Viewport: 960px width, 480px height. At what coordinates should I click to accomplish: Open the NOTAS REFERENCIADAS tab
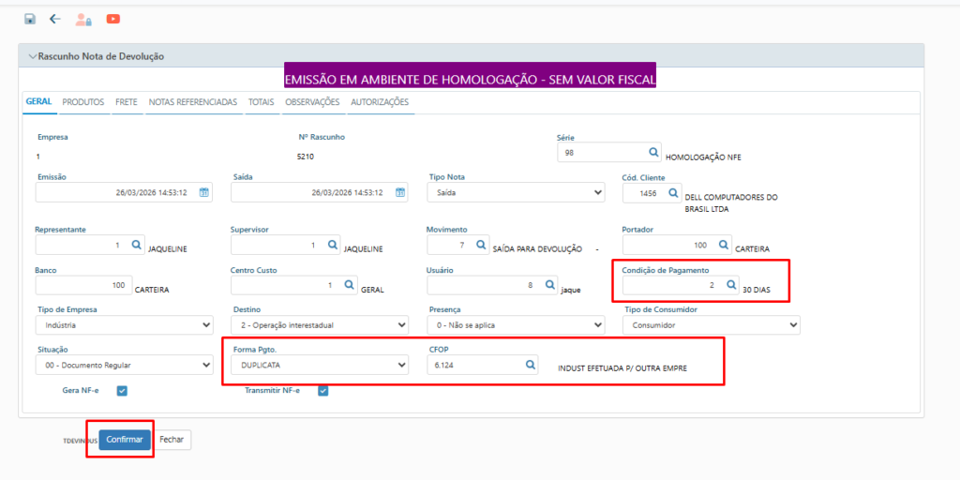click(x=193, y=101)
